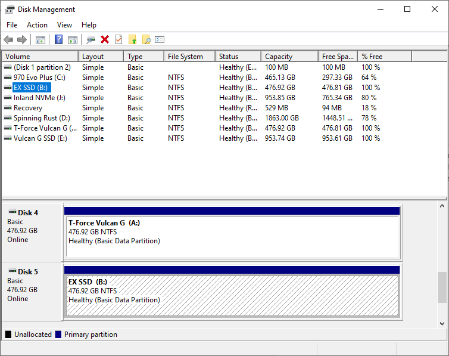This screenshot has width=449, height=356.
Task: Select T-Force Vulcan G (A:) partition on Disk 4
Action: point(232,233)
